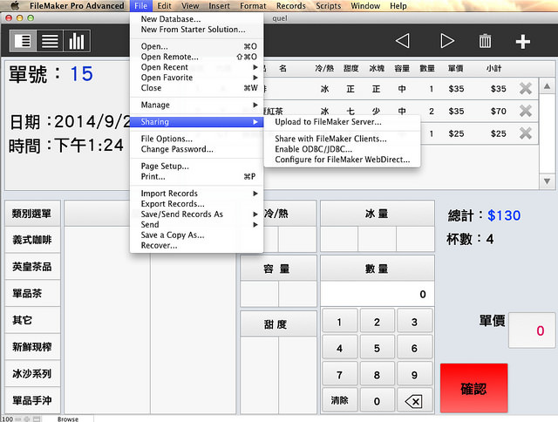Viewport: 558px width, 422px height.
Task: Tap keypad digit 9
Action: click(414, 375)
